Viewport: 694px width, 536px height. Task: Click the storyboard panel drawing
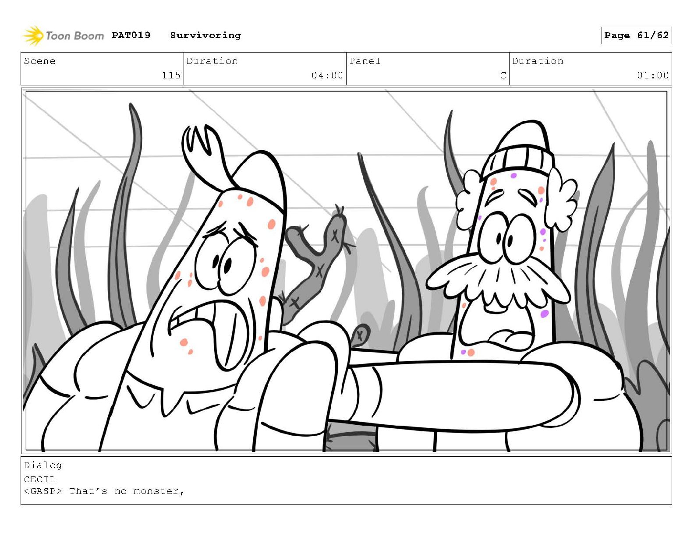coord(346,271)
